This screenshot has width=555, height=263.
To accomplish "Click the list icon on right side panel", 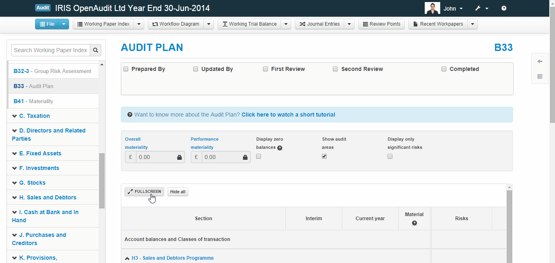I will point(539,76).
